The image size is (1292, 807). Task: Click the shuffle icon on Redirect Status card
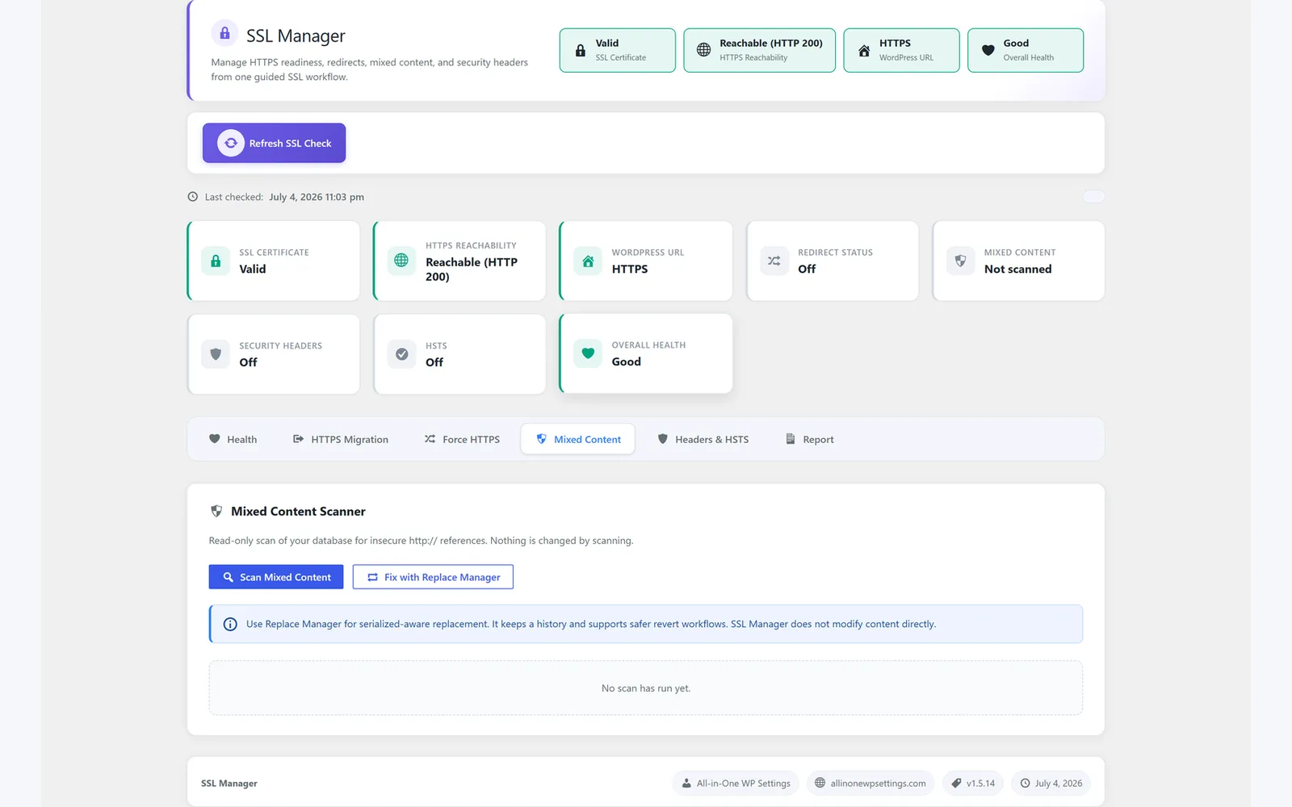click(774, 261)
